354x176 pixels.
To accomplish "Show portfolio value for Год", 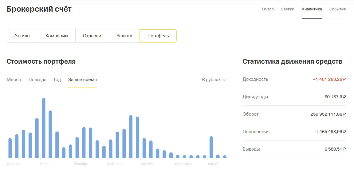I will click(x=57, y=80).
